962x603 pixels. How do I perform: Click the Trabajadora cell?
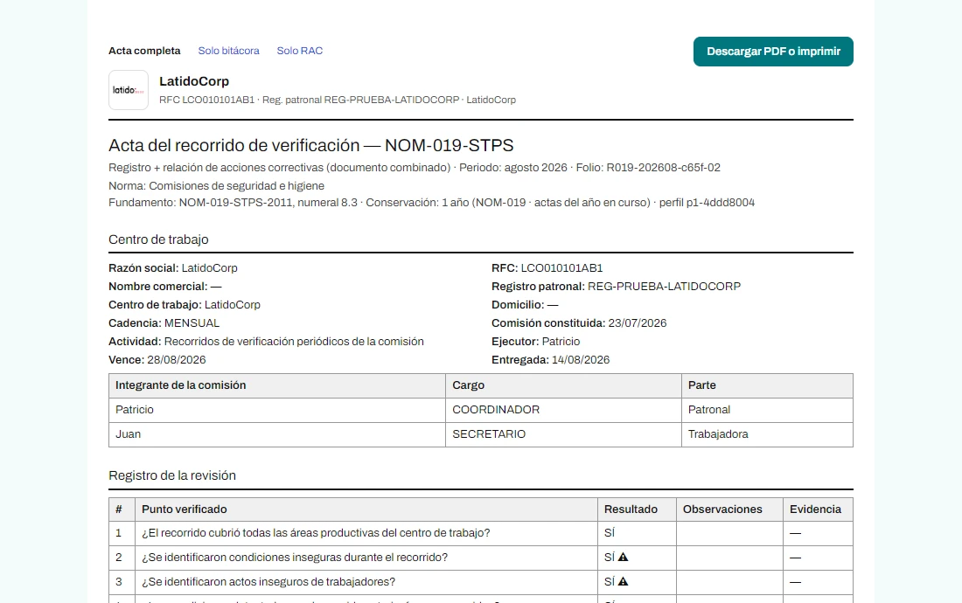[x=767, y=434]
